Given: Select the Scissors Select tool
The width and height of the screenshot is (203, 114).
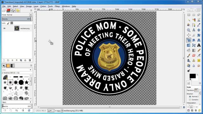Looking at the screenshot, I should 199,20.
